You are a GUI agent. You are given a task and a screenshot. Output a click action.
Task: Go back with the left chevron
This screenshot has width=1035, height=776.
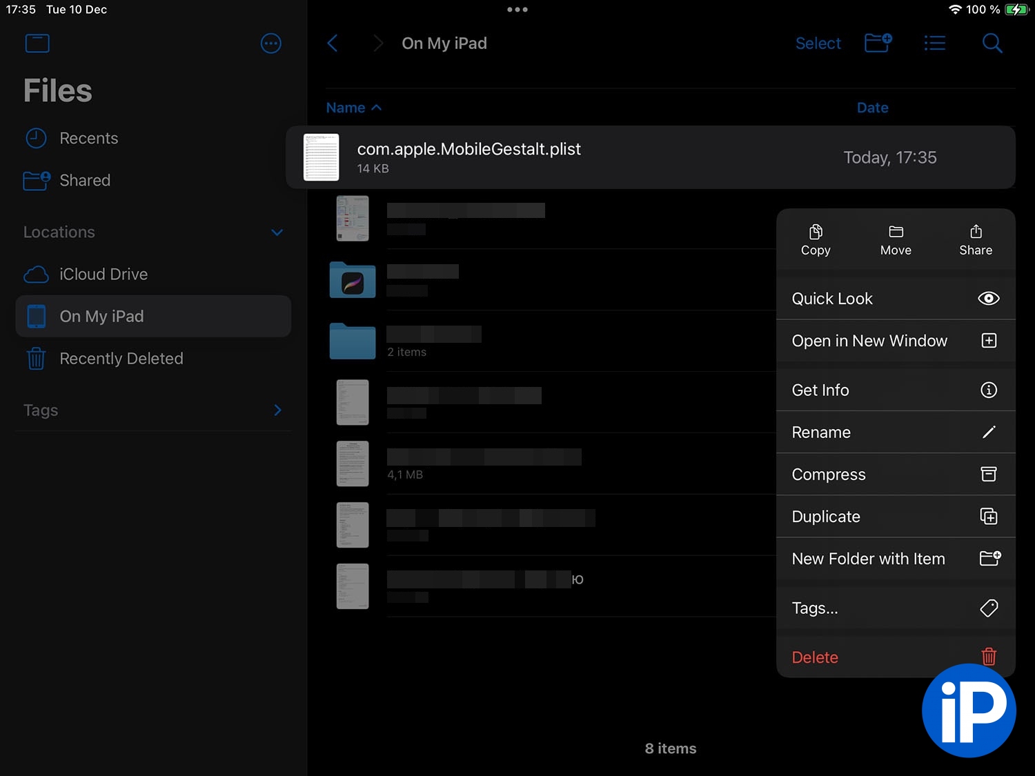[333, 43]
